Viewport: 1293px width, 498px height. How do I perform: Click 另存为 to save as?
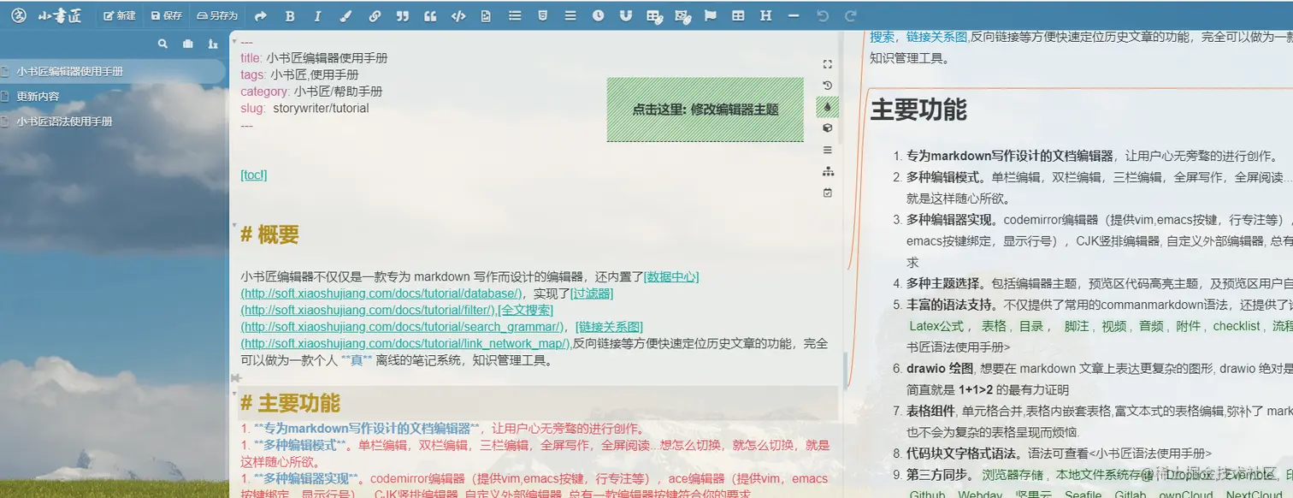click(x=217, y=16)
